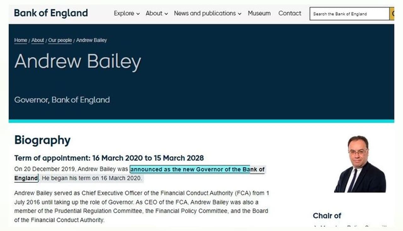Click the Term of appointment heading
Viewport: 403px width, 231px height.
[109, 158]
